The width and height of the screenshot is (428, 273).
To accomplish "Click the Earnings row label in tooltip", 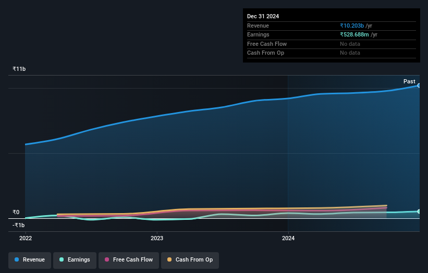I will pos(258,34).
